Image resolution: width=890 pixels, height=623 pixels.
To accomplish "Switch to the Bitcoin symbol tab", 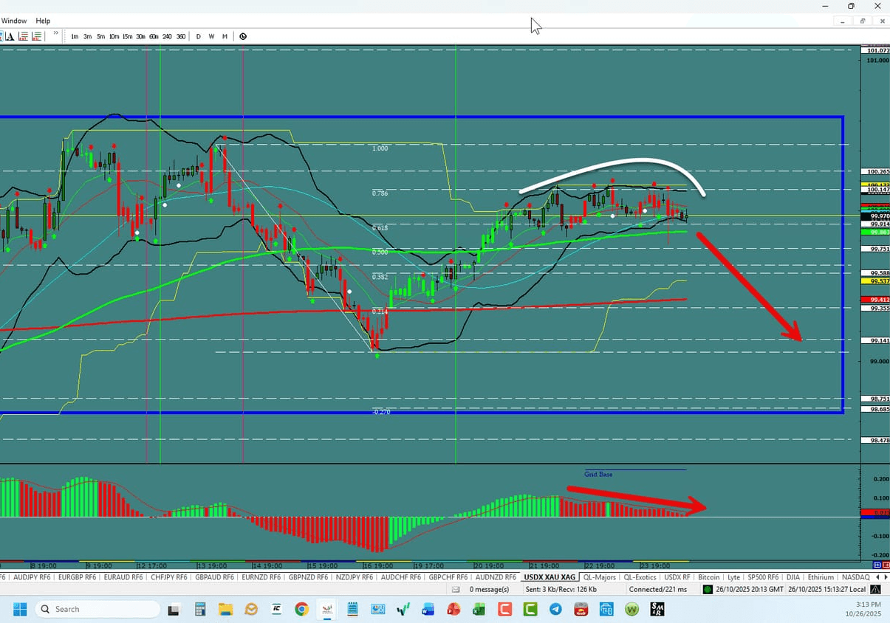I will (x=708, y=577).
